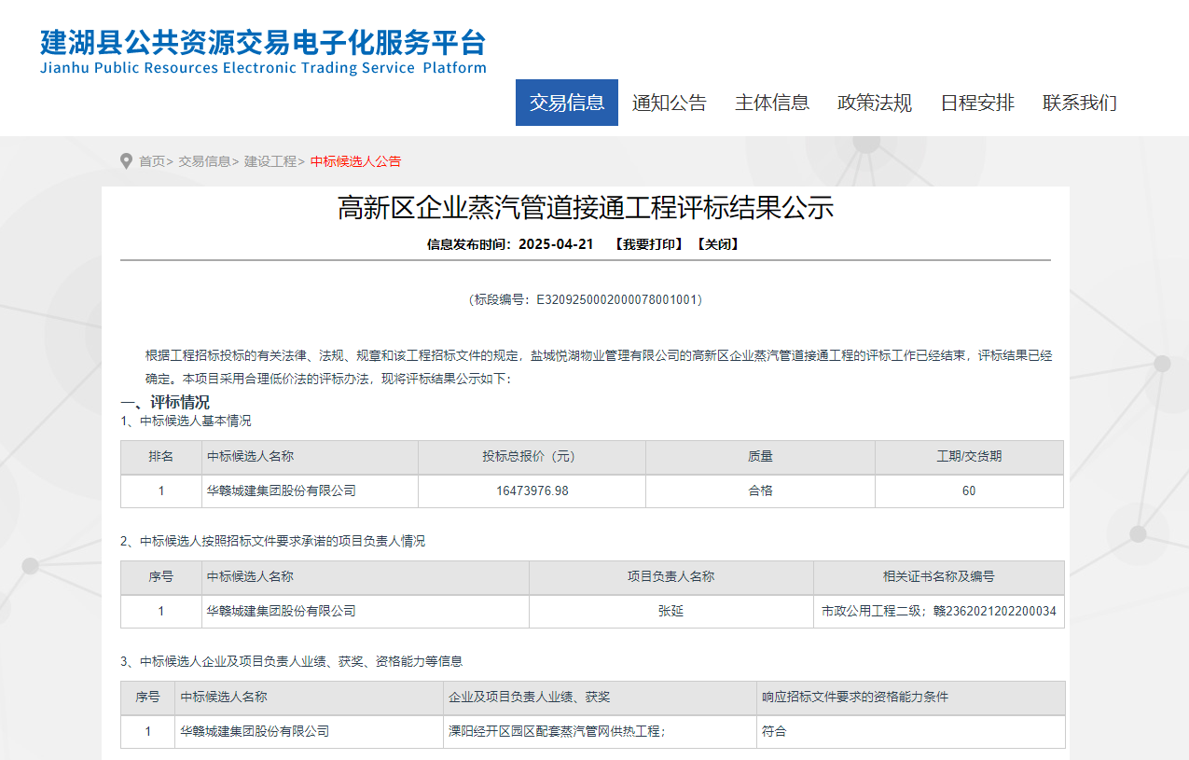Click the location pin icon in breadcrumb

(126, 161)
